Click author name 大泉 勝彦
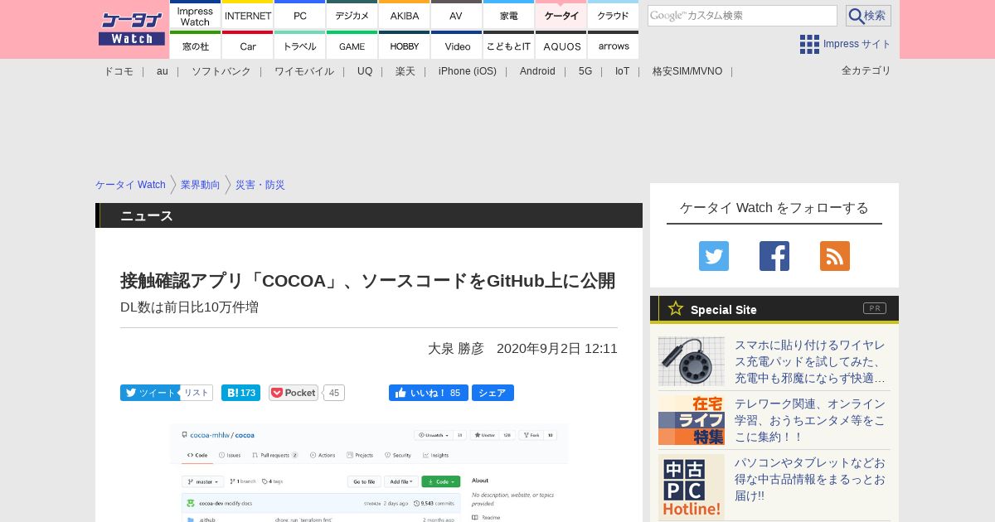The width and height of the screenshot is (995, 522). 456,349
